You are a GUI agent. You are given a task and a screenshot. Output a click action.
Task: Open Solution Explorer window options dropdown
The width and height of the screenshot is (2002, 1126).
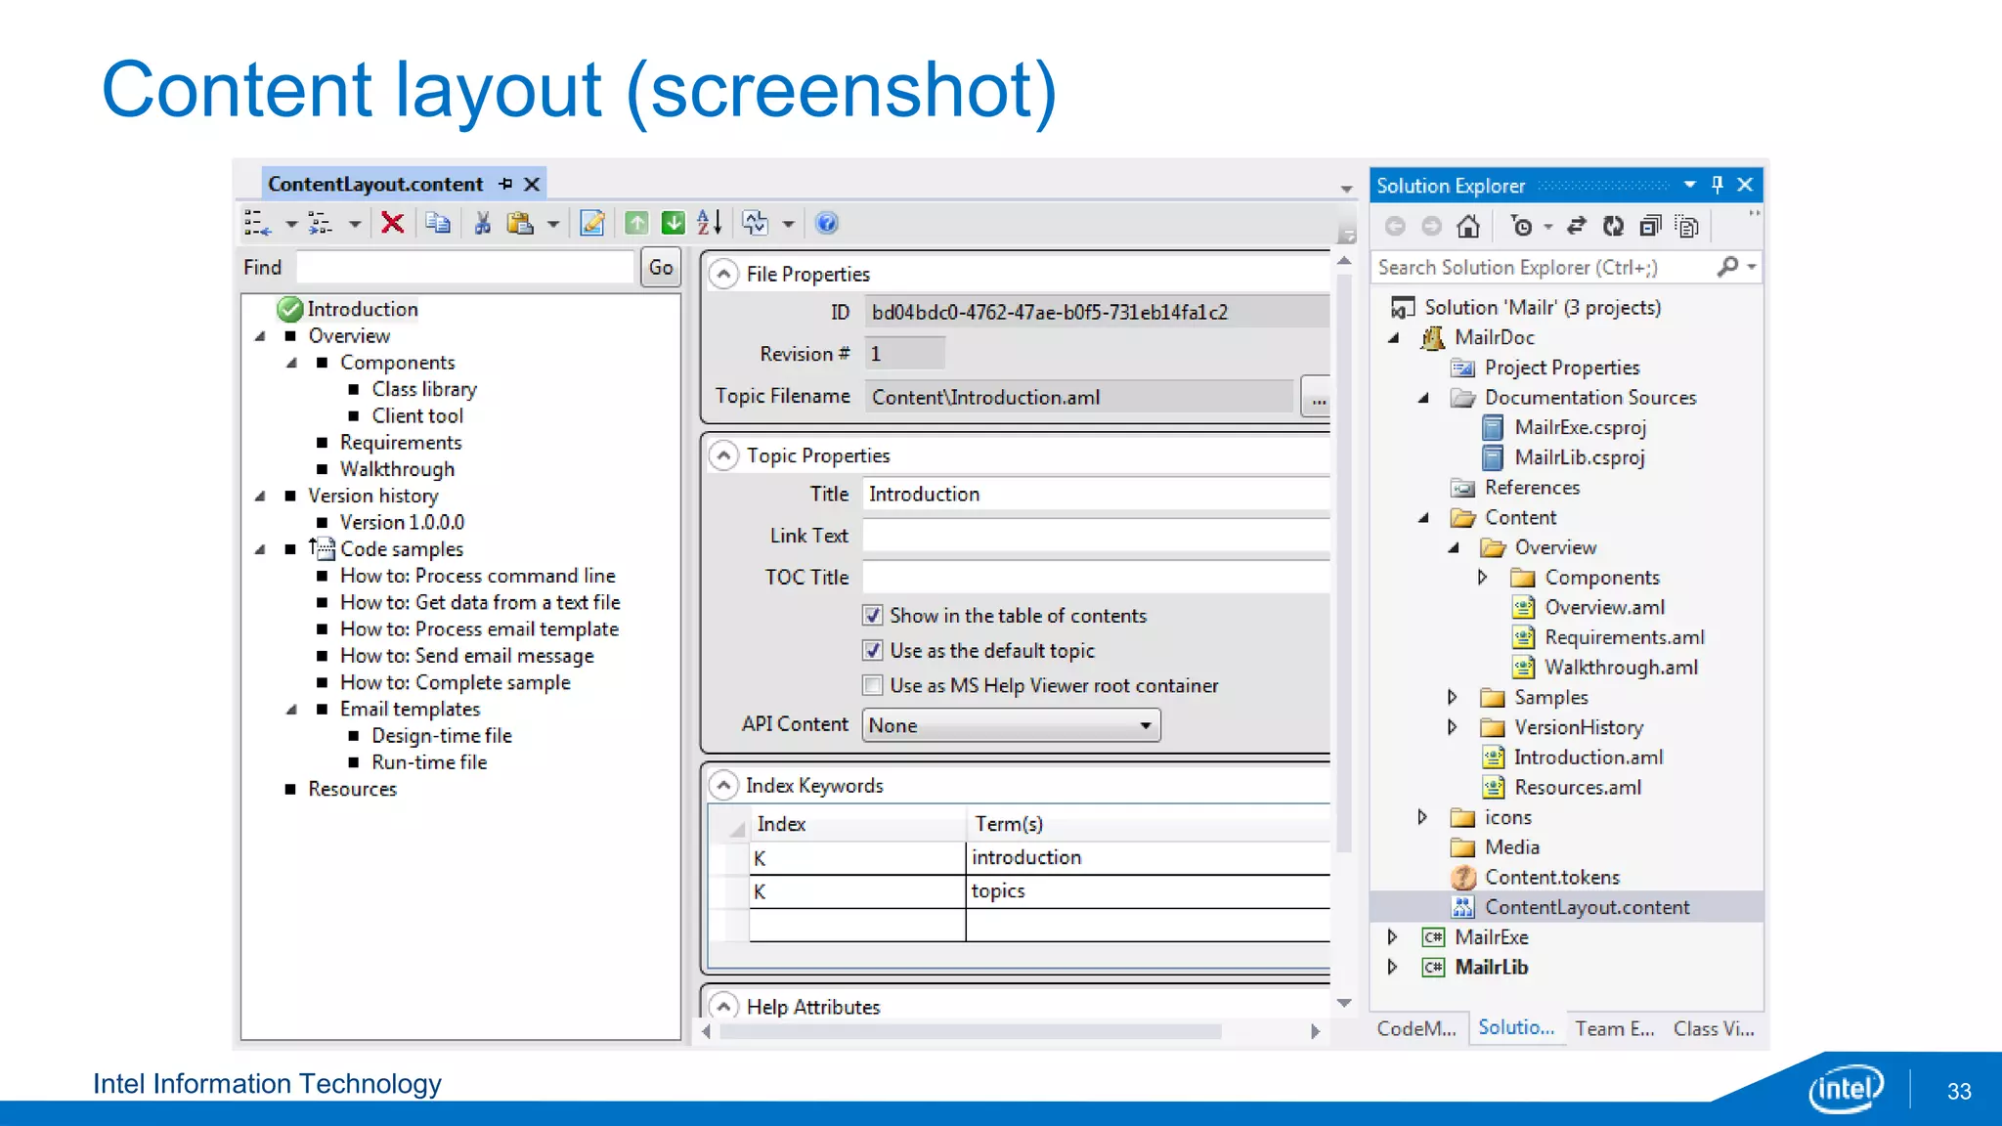(x=1690, y=185)
